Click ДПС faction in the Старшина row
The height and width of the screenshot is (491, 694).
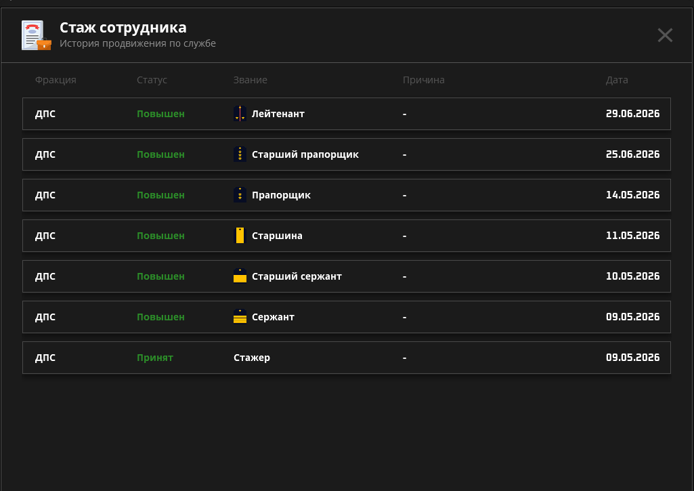coord(45,236)
